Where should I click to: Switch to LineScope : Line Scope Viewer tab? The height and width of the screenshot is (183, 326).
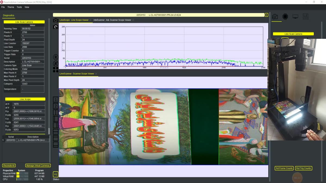pos(74,20)
